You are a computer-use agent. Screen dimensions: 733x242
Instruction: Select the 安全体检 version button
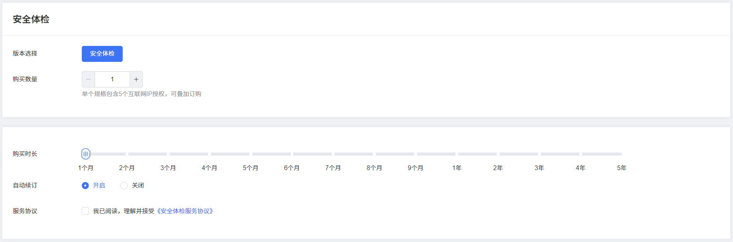click(102, 54)
